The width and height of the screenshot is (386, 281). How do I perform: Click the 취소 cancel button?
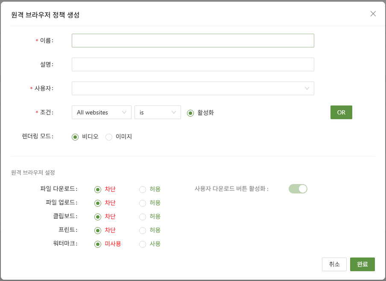pyautogui.click(x=334, y=264)
